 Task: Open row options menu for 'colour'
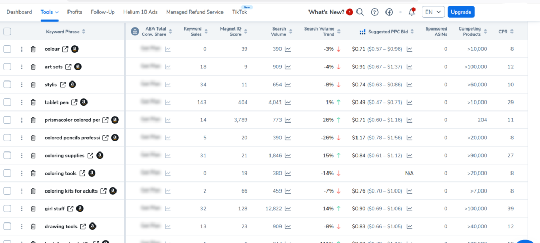click(21, 49)
